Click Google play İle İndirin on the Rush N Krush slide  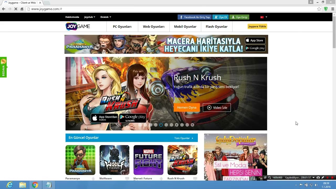pyautogui.click(x=133, y=118)
